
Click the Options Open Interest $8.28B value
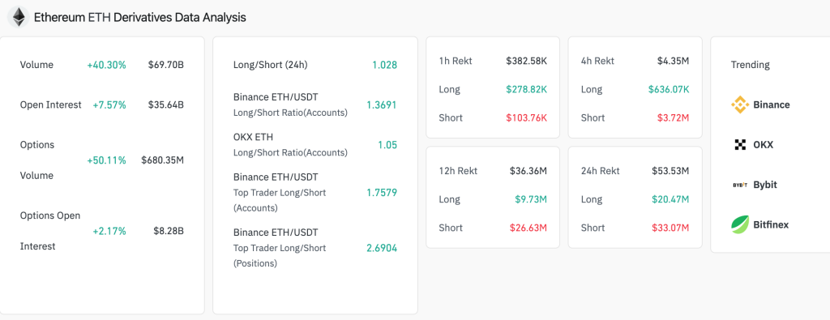(x=169, y=231)
